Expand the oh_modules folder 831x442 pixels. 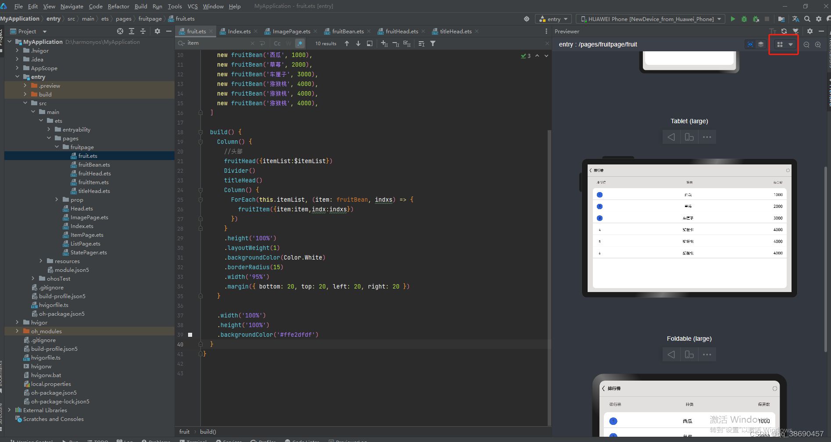pyautogui.click(x=17, y=331)
